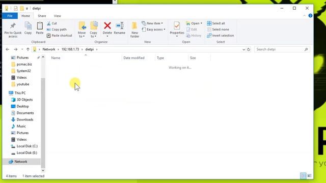The height and width of the screenshot is (183, 326).
Task: Click the Properties quick toolbar checkmark icon
Action: [x=16, y=8]
